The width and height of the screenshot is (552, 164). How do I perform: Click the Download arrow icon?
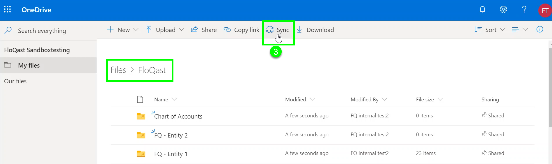coord(299,29)
